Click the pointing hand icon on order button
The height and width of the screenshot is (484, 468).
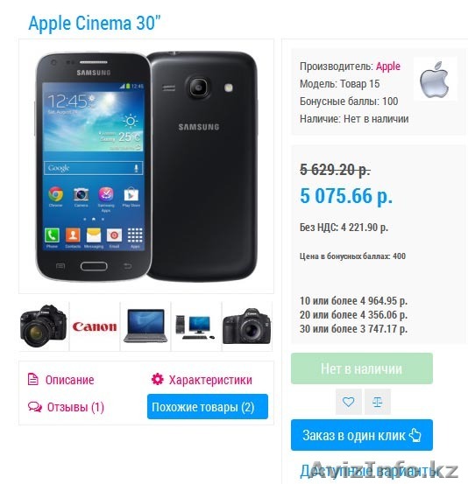415,435
